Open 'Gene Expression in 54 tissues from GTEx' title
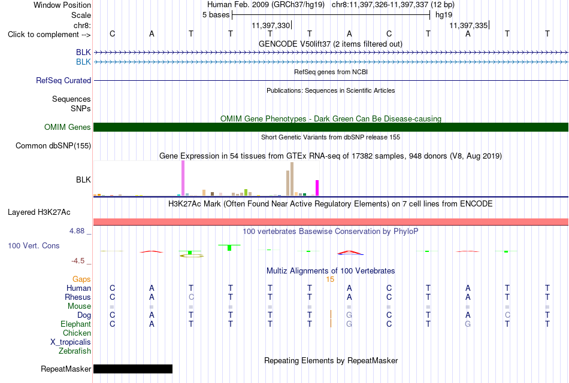 pos(331,156)
